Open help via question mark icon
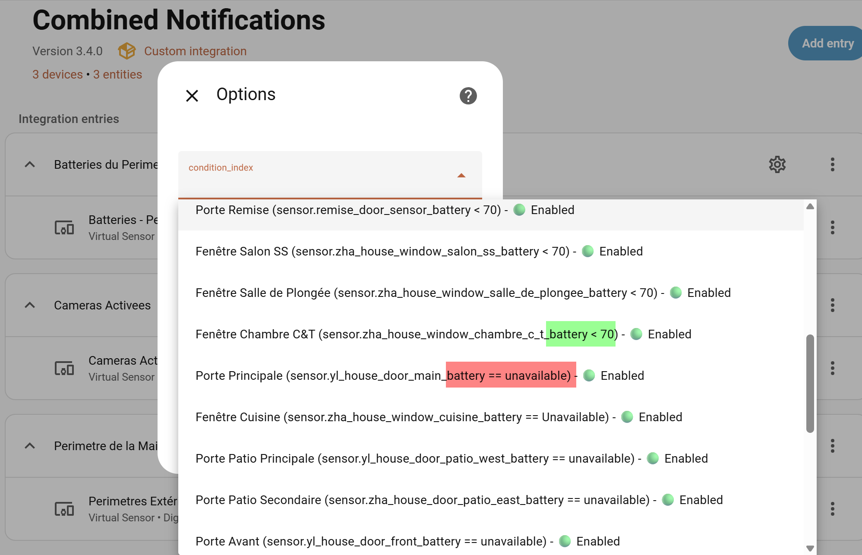 click(x=468, y=96)
